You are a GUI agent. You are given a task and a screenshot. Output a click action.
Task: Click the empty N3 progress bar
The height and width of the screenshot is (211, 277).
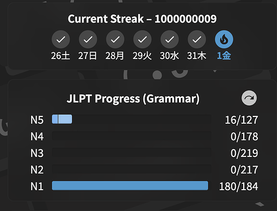(132, 152)
